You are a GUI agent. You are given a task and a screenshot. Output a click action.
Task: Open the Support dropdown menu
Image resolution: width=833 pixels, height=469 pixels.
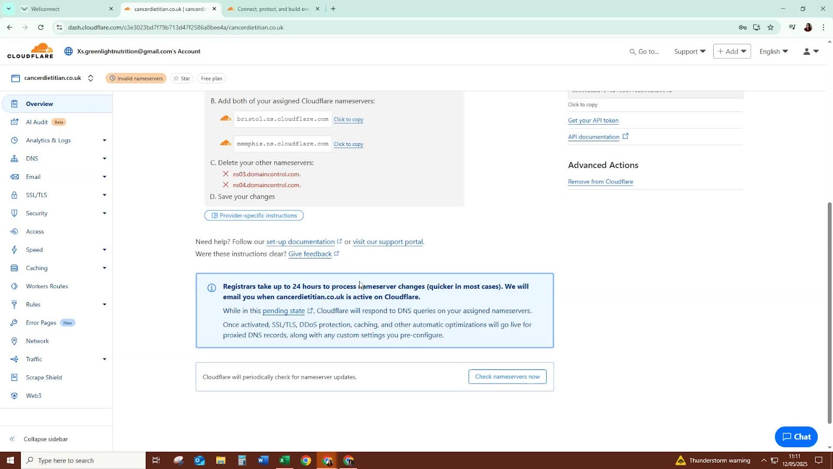(690, 52)
